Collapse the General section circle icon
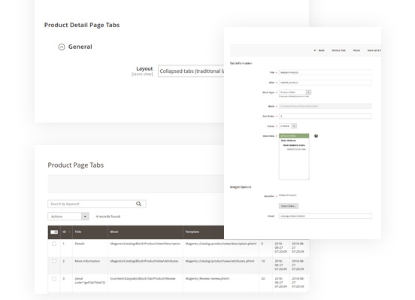 point(62,47)
